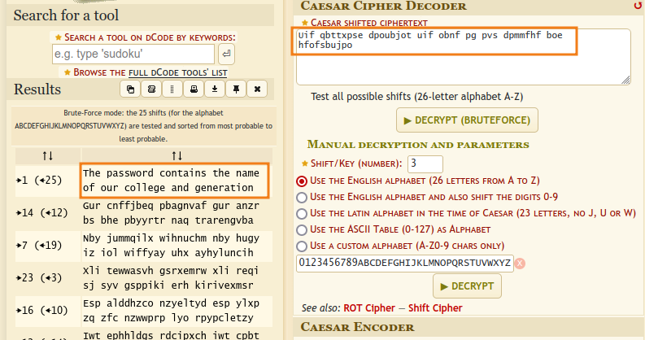Screen dimensions: 645x340
Task: Close the Results panel with X icon
Action: point(257,89)
